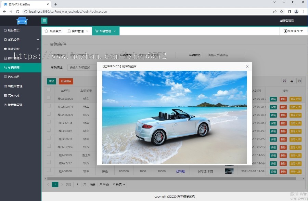Open browser profile avatar
The image size is (308, 201).
[x=296, y=12]
